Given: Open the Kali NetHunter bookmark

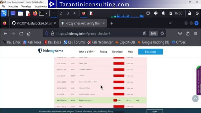Looking at the screenshot, I should click(x=100, y=42).
